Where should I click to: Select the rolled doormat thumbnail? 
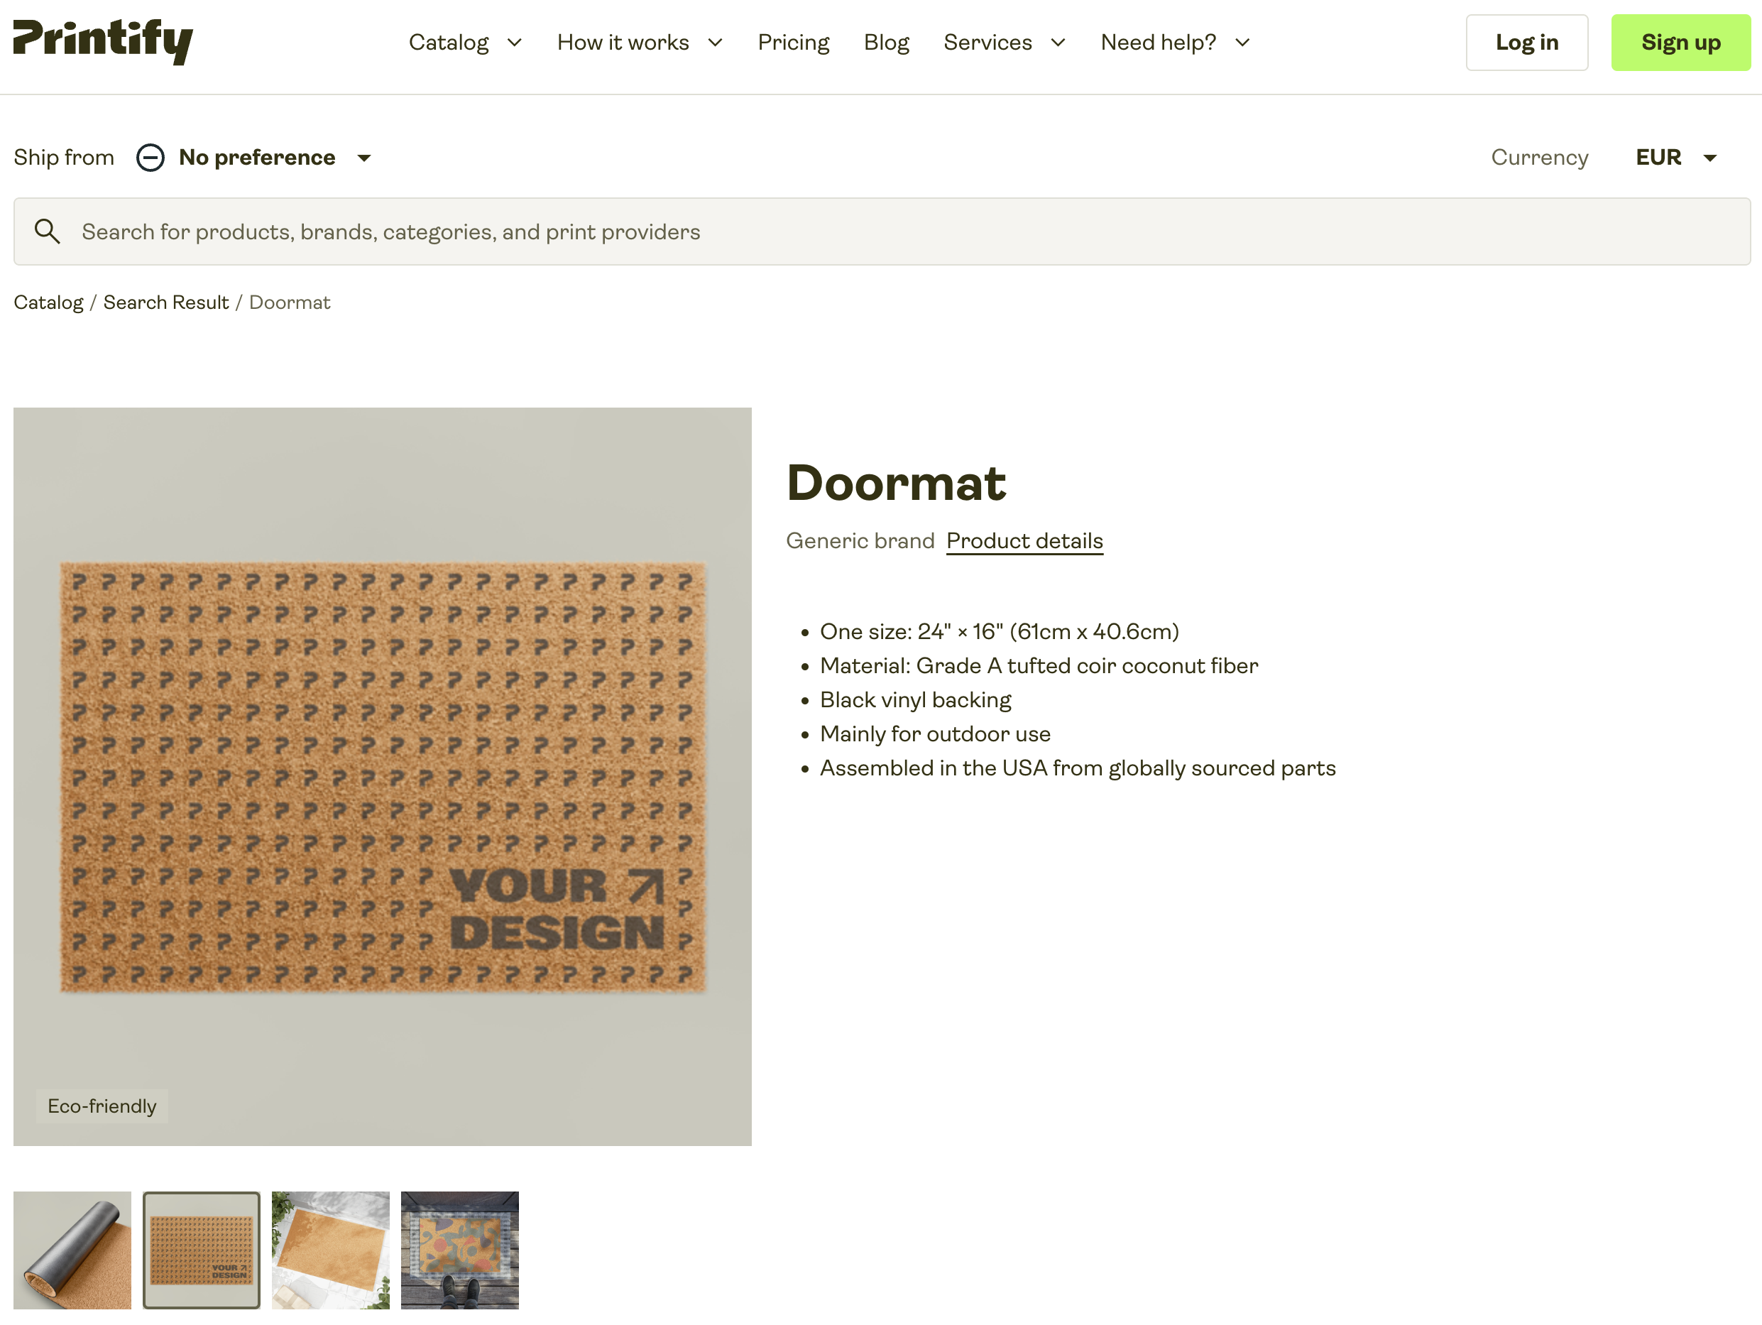(x=72, y=1249)
